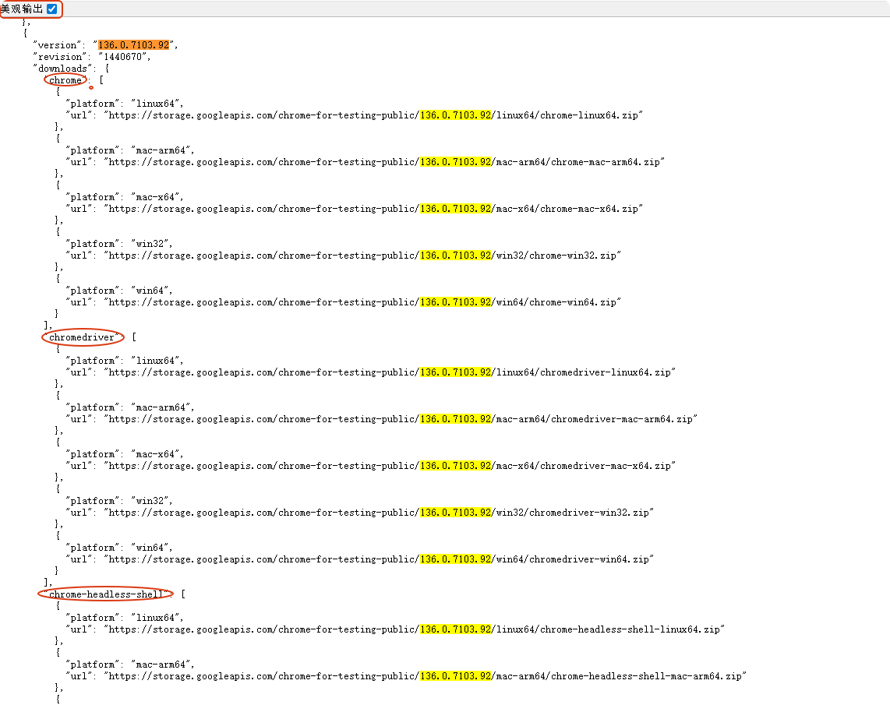Viewport: 890px width, 705px height.
Task: Click the chrome-headless-shell-mac-arm64.zip URL
Action: 426,676
